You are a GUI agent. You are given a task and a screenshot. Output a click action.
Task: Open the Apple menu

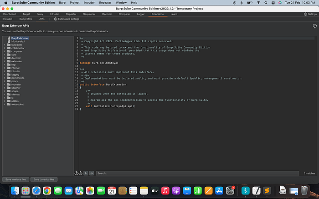(x=5, y=3)
